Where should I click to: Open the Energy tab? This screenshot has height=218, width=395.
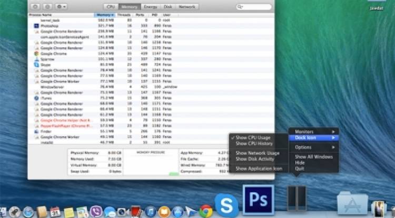[x=151, y=7]
